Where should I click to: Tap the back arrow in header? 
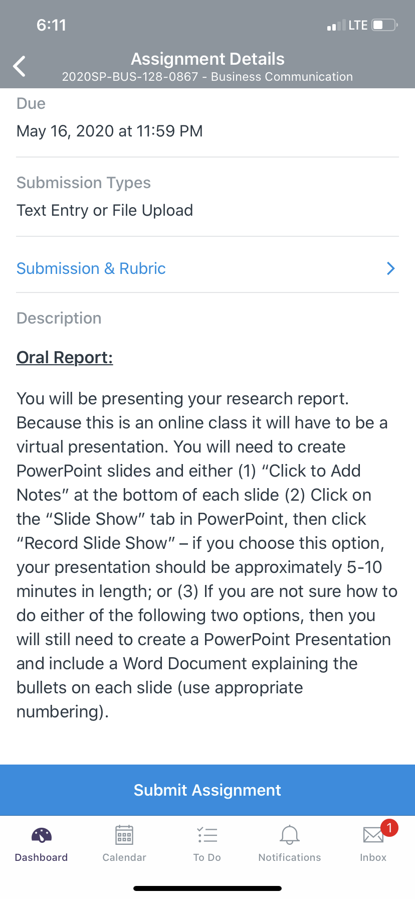[x=19, y=66]
